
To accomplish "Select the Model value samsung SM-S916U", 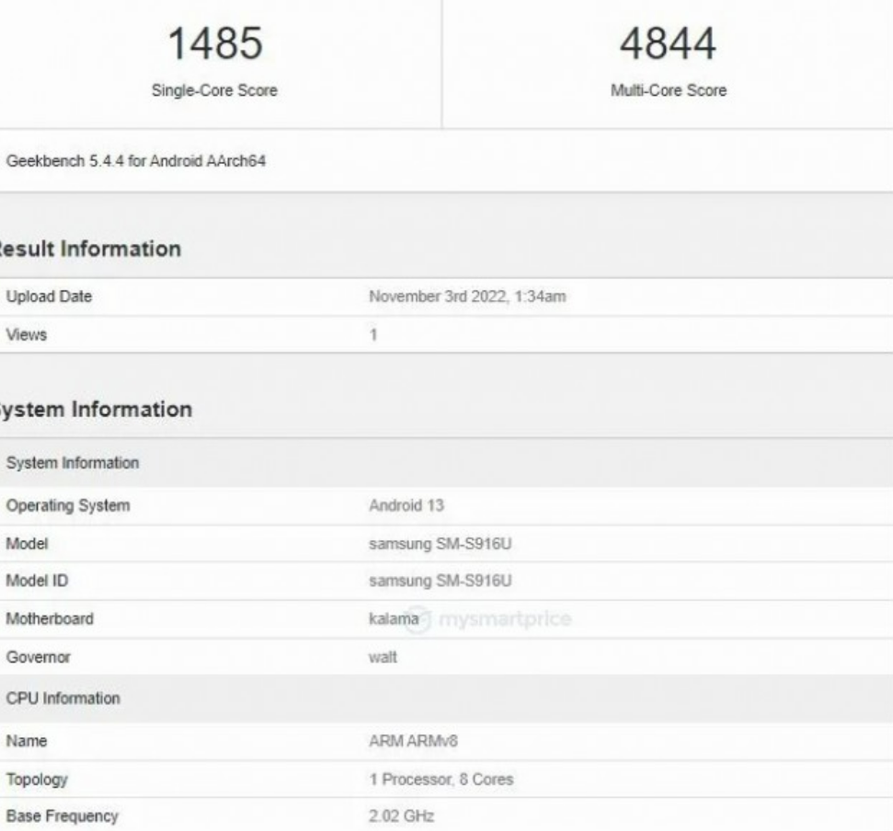I will pos(441,544).
